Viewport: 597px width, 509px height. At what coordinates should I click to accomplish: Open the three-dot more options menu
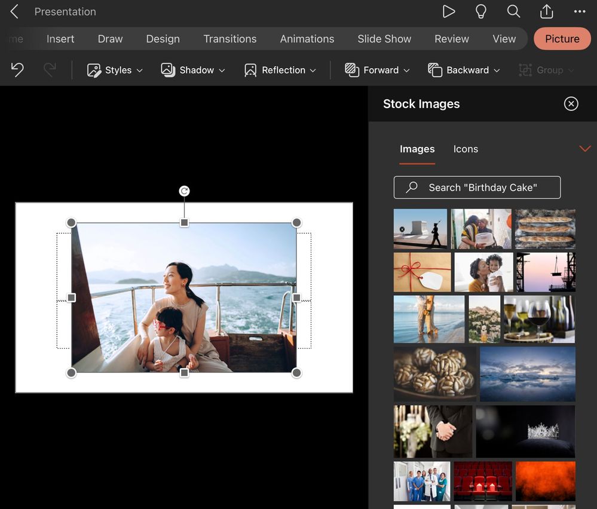pos(580,11)
